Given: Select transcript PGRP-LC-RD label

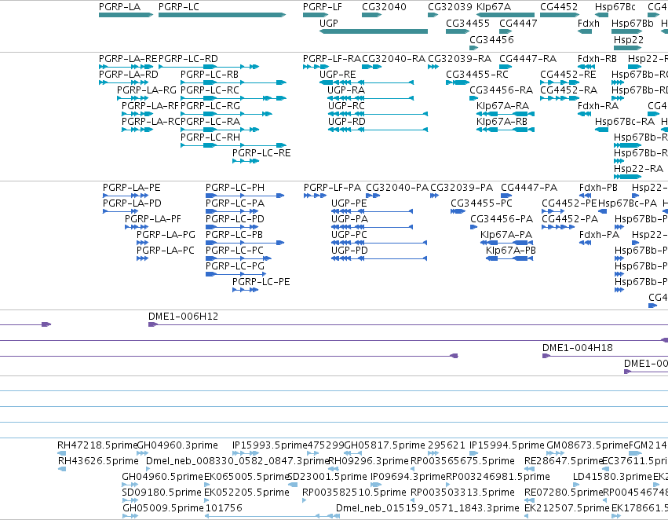Looking at the screenshot, I should (188, 59).
